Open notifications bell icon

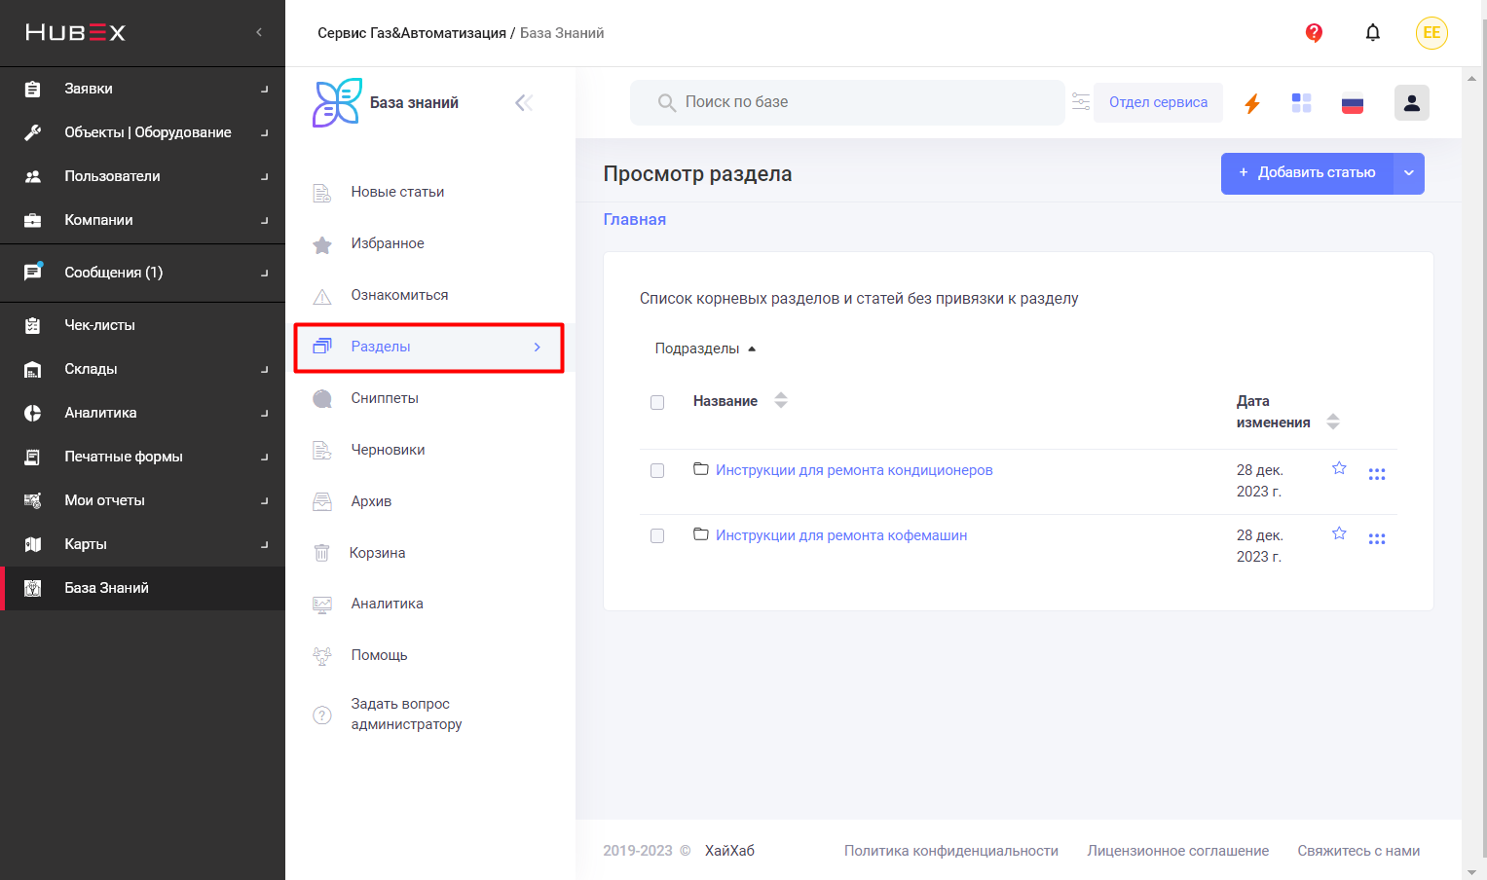pos(1373,33)
